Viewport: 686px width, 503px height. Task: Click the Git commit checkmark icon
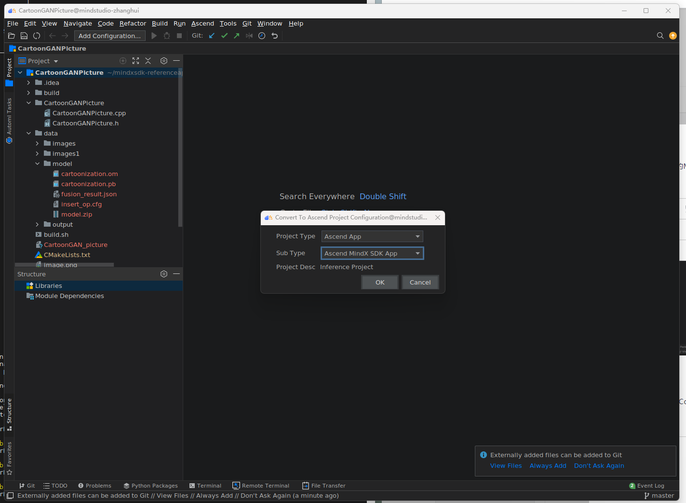pyautogui.click(x=224, y=36)
